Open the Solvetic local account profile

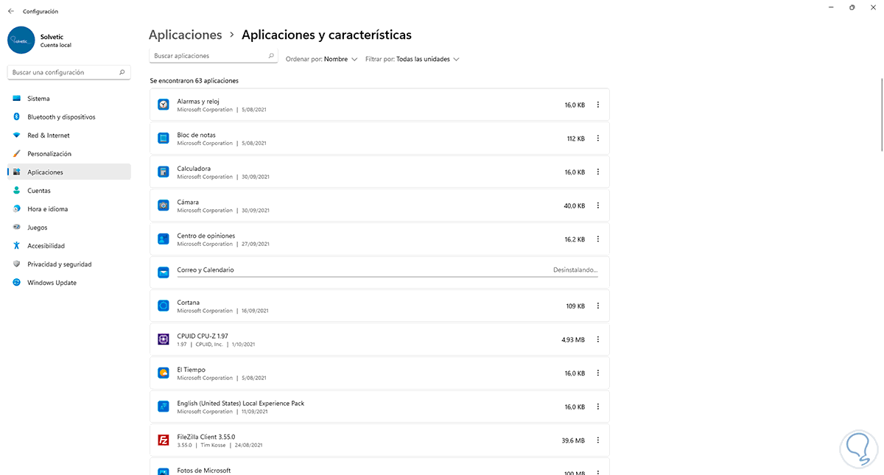(x=41, y=40)
